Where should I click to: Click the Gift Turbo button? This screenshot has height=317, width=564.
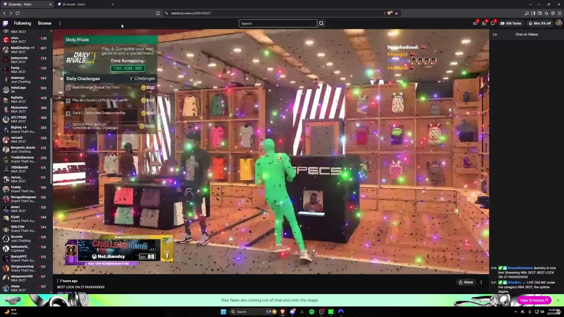(x=511, y=23)
